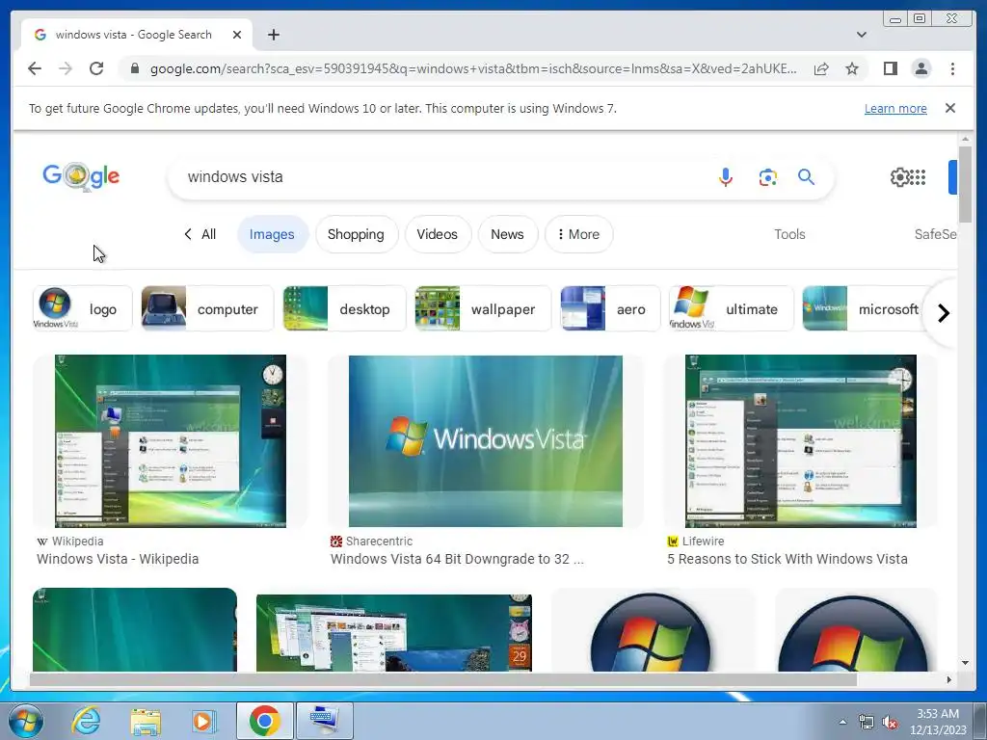Submit search with magnifier icon
This screenshot has height=740, width=987.
coord(807,177)
